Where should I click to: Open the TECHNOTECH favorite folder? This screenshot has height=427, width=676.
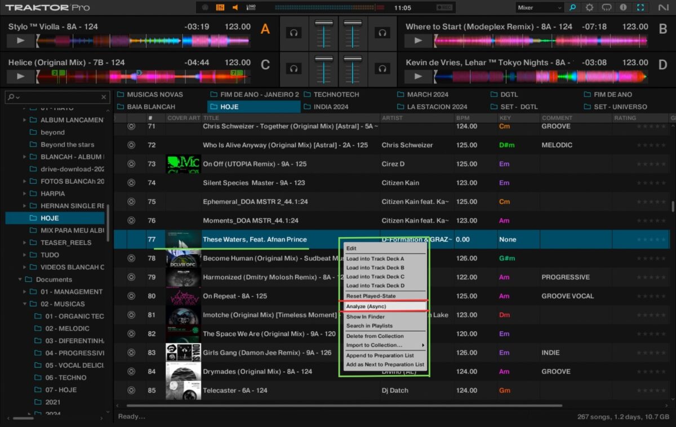(x=331, y=95)
